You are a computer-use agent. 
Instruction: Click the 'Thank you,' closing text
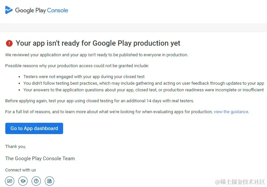pyautogui.click(x=16, y=147)
